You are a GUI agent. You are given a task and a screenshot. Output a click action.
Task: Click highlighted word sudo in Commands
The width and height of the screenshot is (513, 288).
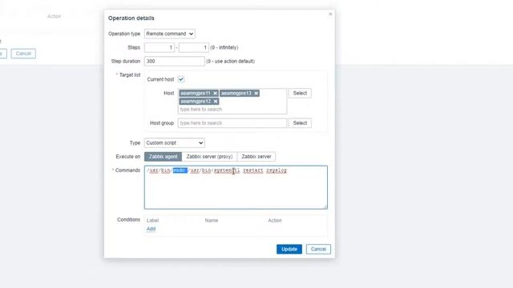pos(180,170)
